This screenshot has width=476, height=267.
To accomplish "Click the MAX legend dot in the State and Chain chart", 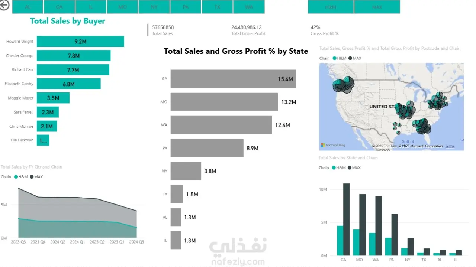I will tap(350, 168).
